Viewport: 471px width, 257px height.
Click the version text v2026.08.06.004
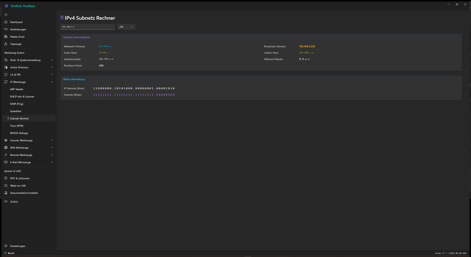click(x=457, y=253)
